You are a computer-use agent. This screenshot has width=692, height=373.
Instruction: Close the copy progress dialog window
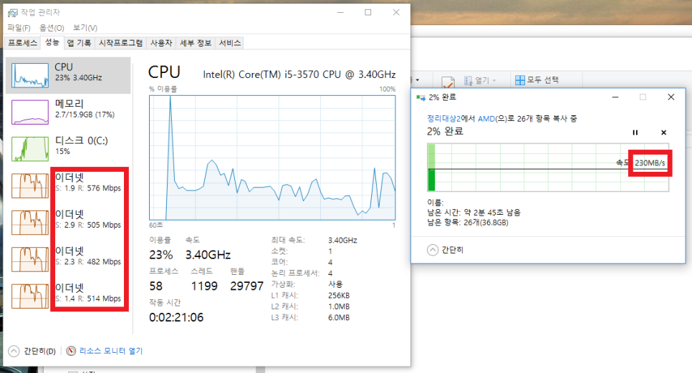[671, 97]
